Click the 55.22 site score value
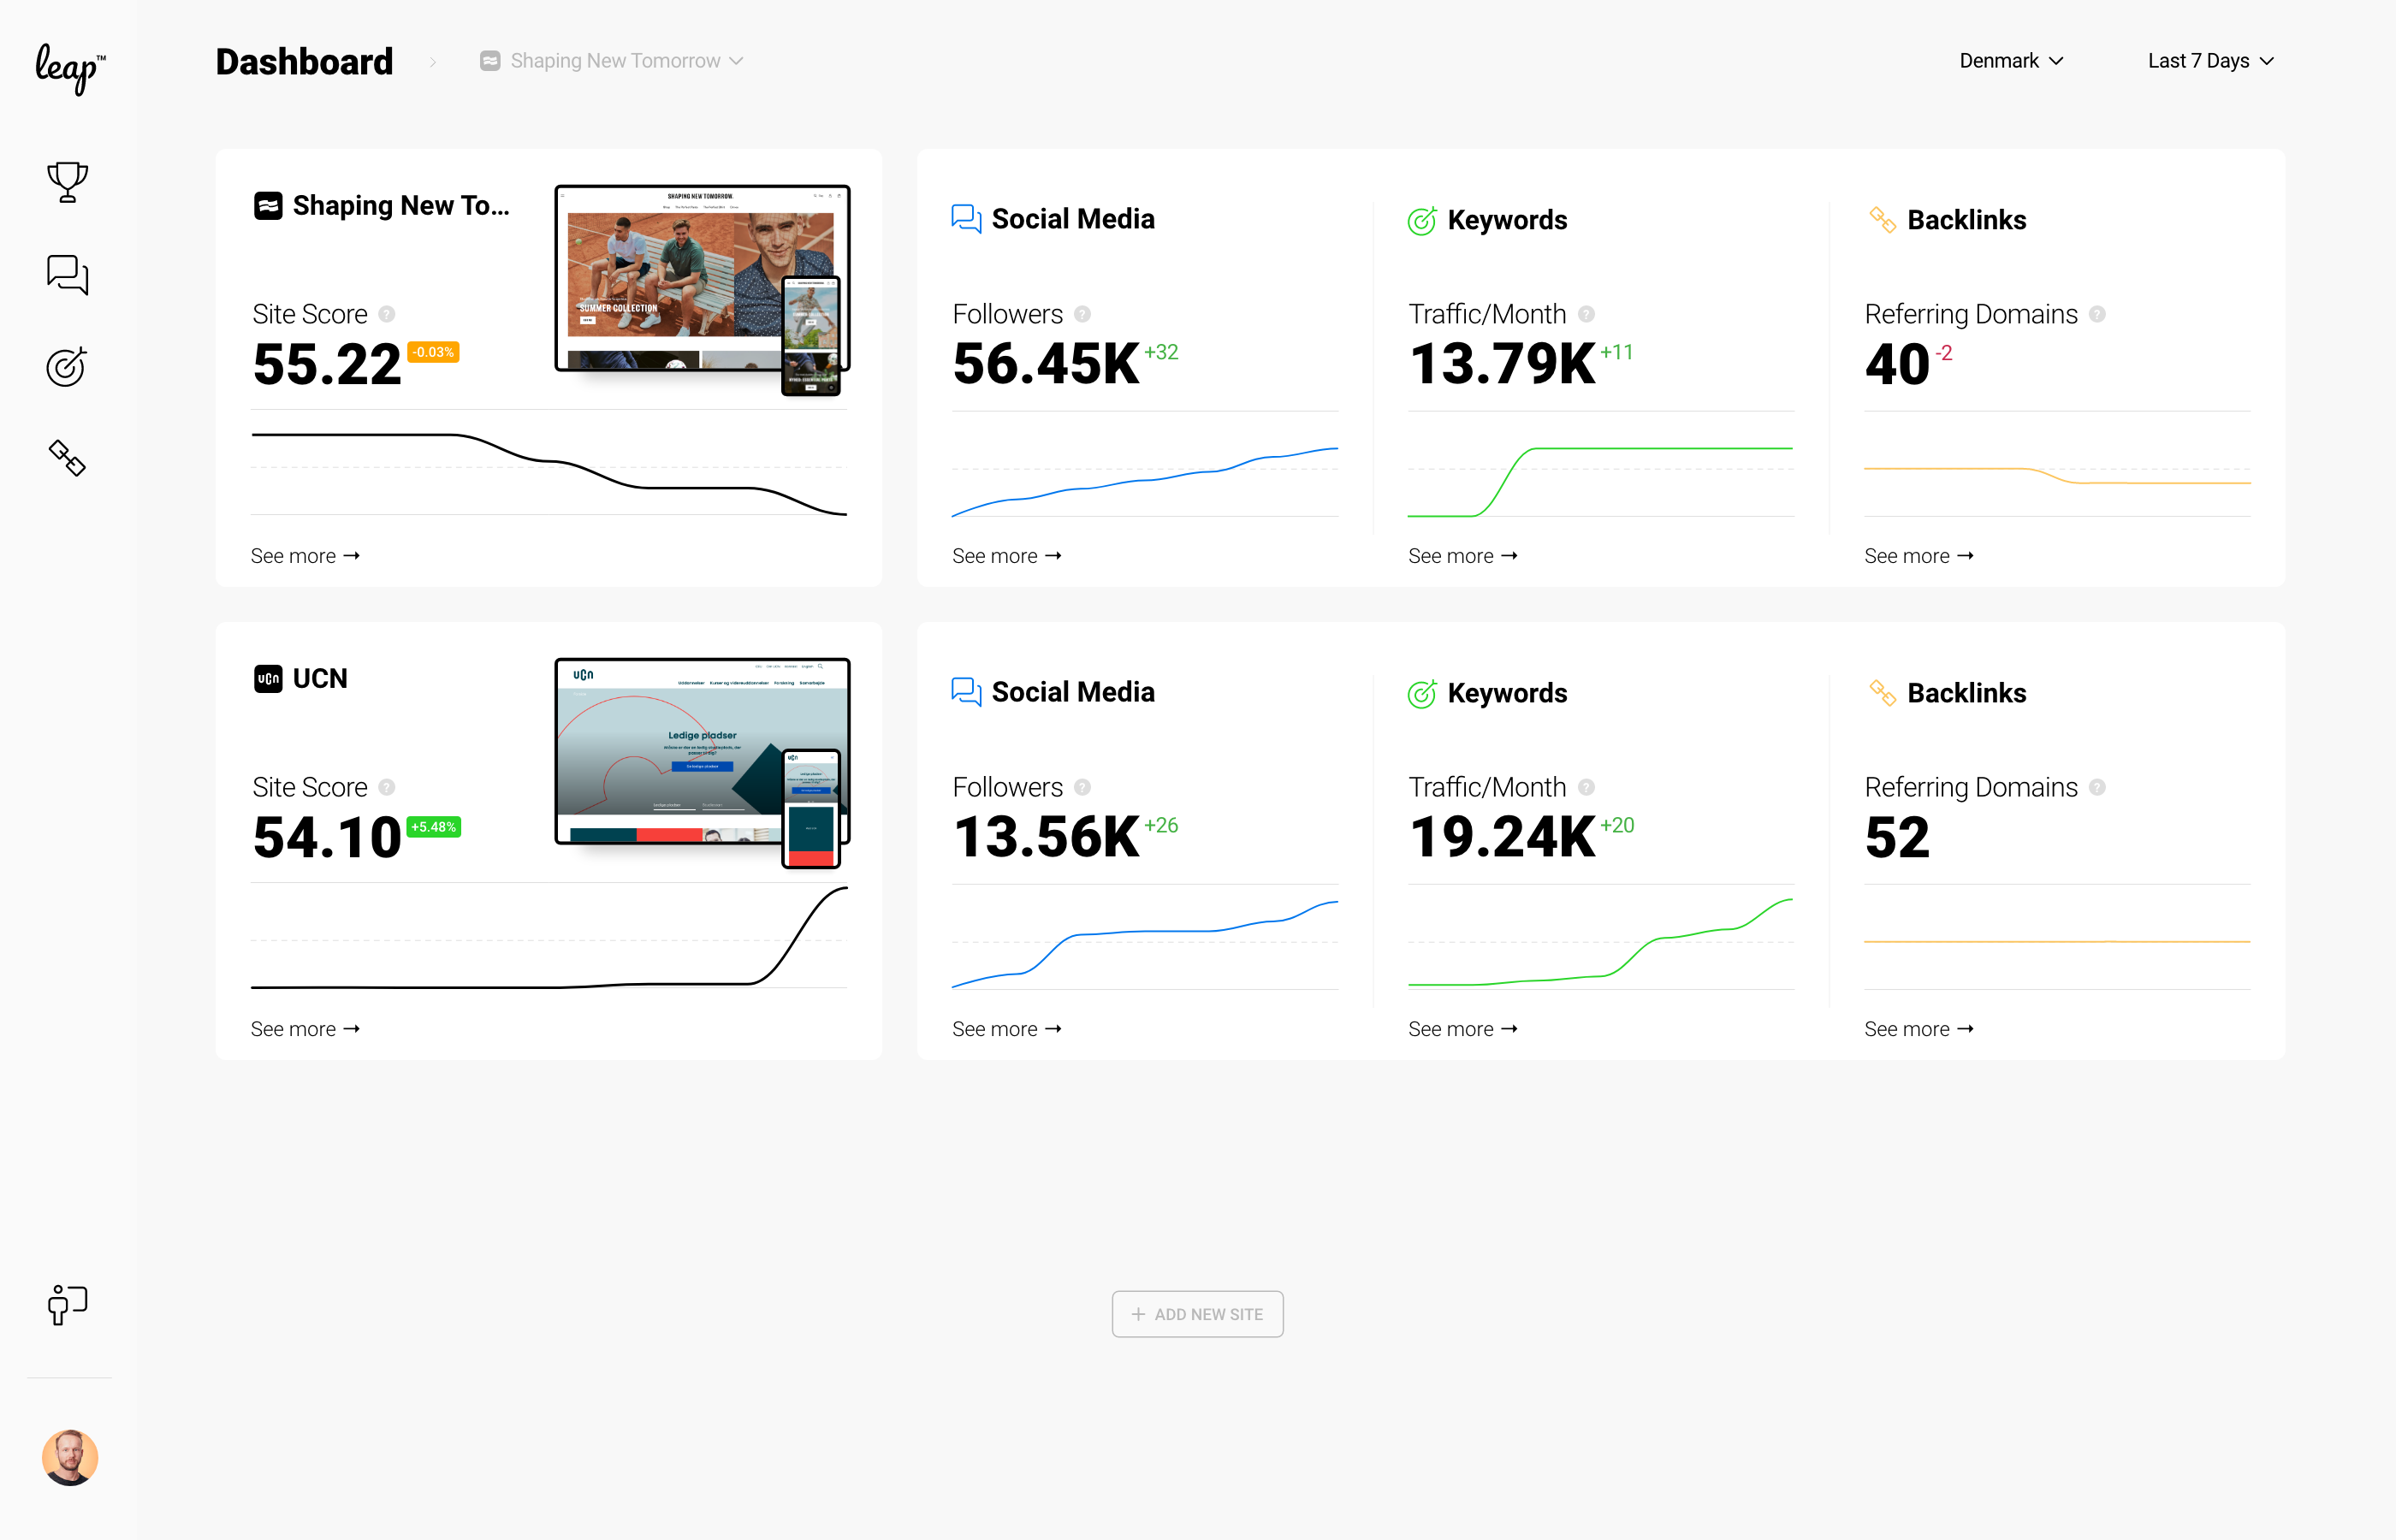This screenshot has height=1540, width=2396. point(327,364)
